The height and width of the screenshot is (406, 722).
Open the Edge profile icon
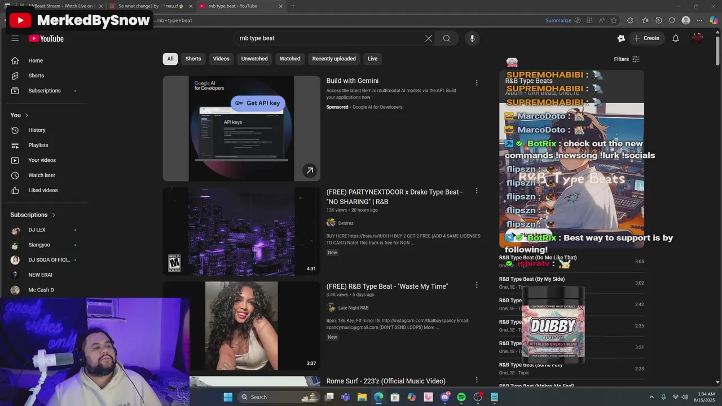tap(686, 20)
